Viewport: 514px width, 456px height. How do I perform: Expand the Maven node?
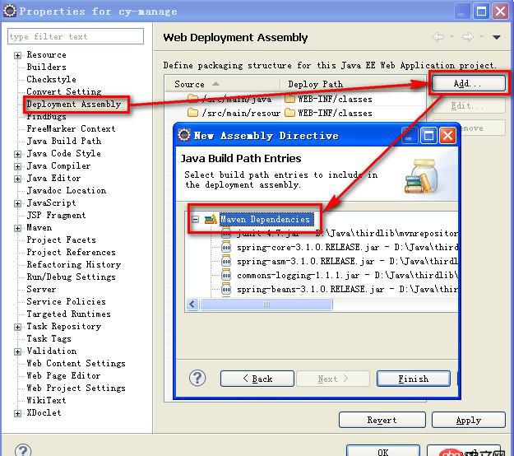click(x=18, y=228)
